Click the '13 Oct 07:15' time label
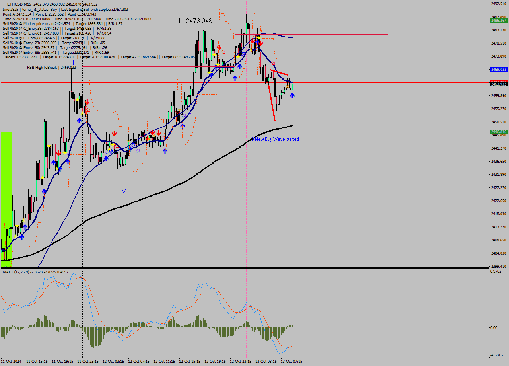Viewport: 509px width, 366px height. click(x=291, y=362)
